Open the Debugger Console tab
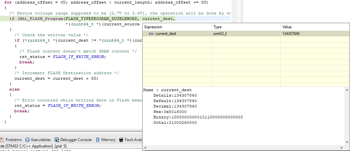The height and width of the screenshot is (151, 350). click(73, 140)
